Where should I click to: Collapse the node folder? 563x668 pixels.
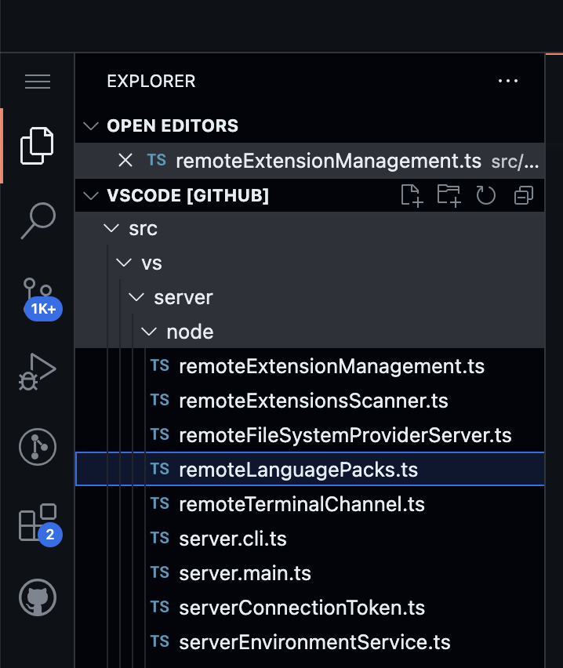click(149, 332)
